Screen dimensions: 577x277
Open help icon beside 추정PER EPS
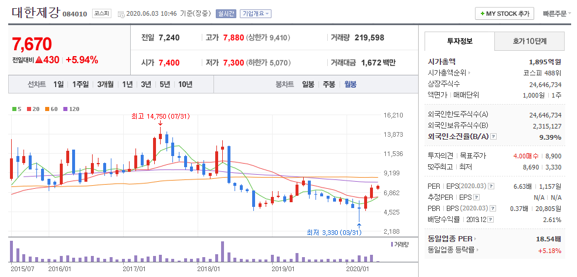(x=477, y=198)
